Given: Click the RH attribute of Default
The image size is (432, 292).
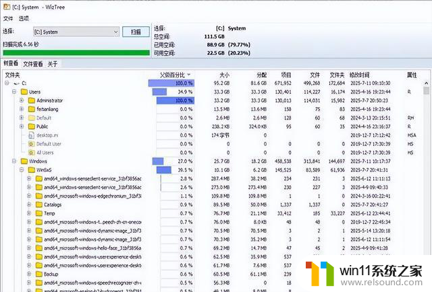Looking at the screenshot, I should [x=410, y=118].
